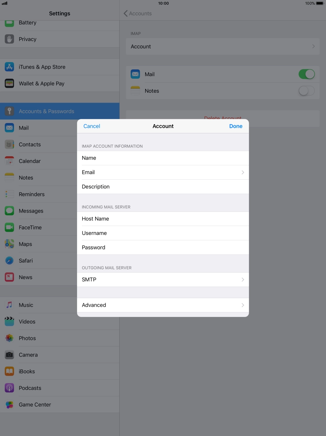Disable the Mail toggle switch
The image size is (326, 436).
click(x=306, y=74)
